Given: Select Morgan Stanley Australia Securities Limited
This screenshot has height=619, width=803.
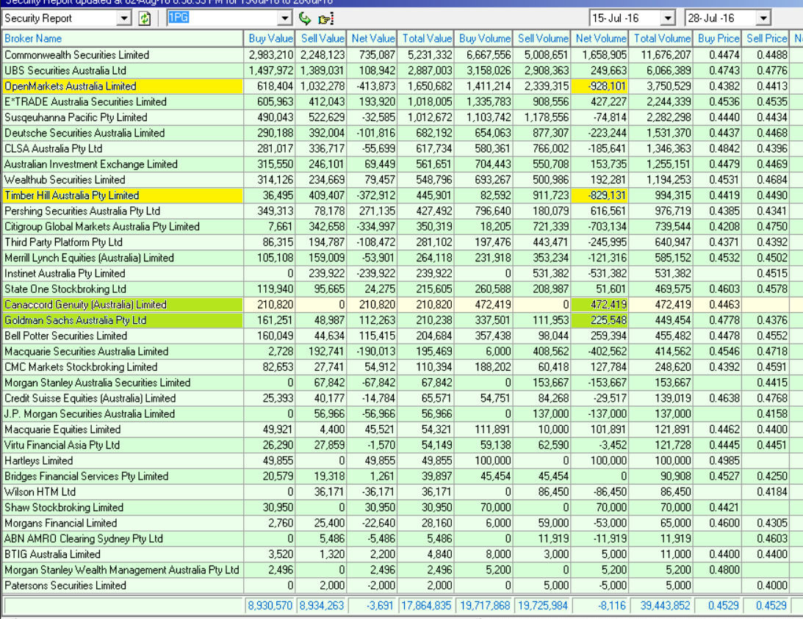Looking at the screenshot, I should pos(97,383).
